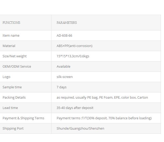The image size is (164, 142).
Task: Select the Lead time label
Action: (10, 108)
